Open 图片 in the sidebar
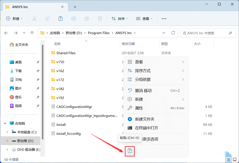 tap(16, 88)
